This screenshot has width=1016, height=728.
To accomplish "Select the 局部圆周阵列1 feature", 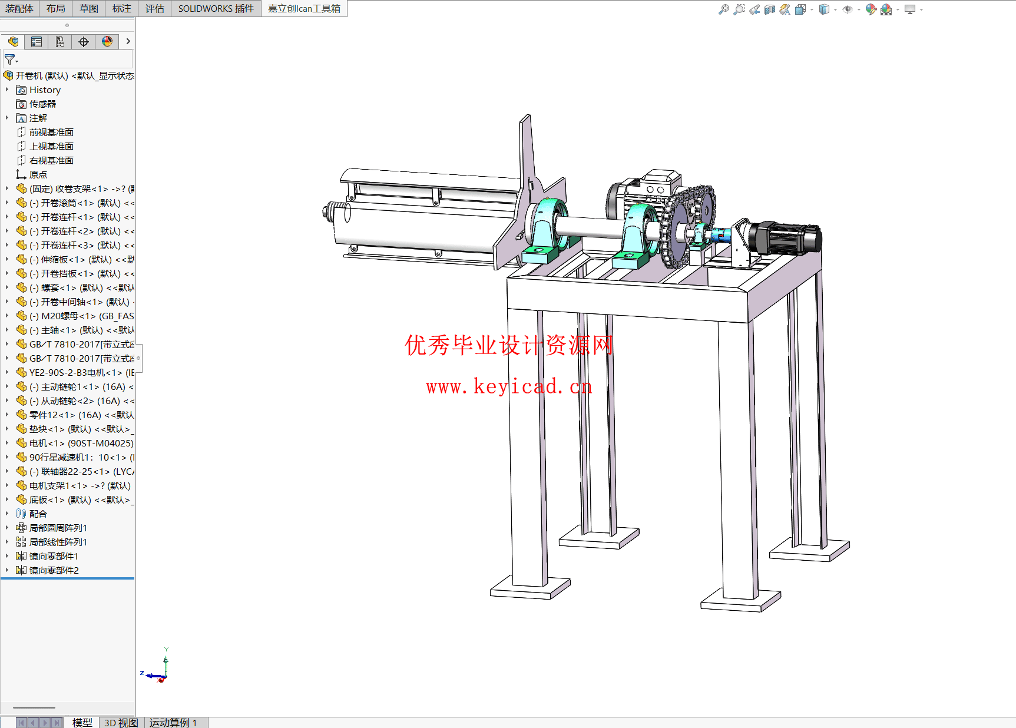I will pos(52,528).
